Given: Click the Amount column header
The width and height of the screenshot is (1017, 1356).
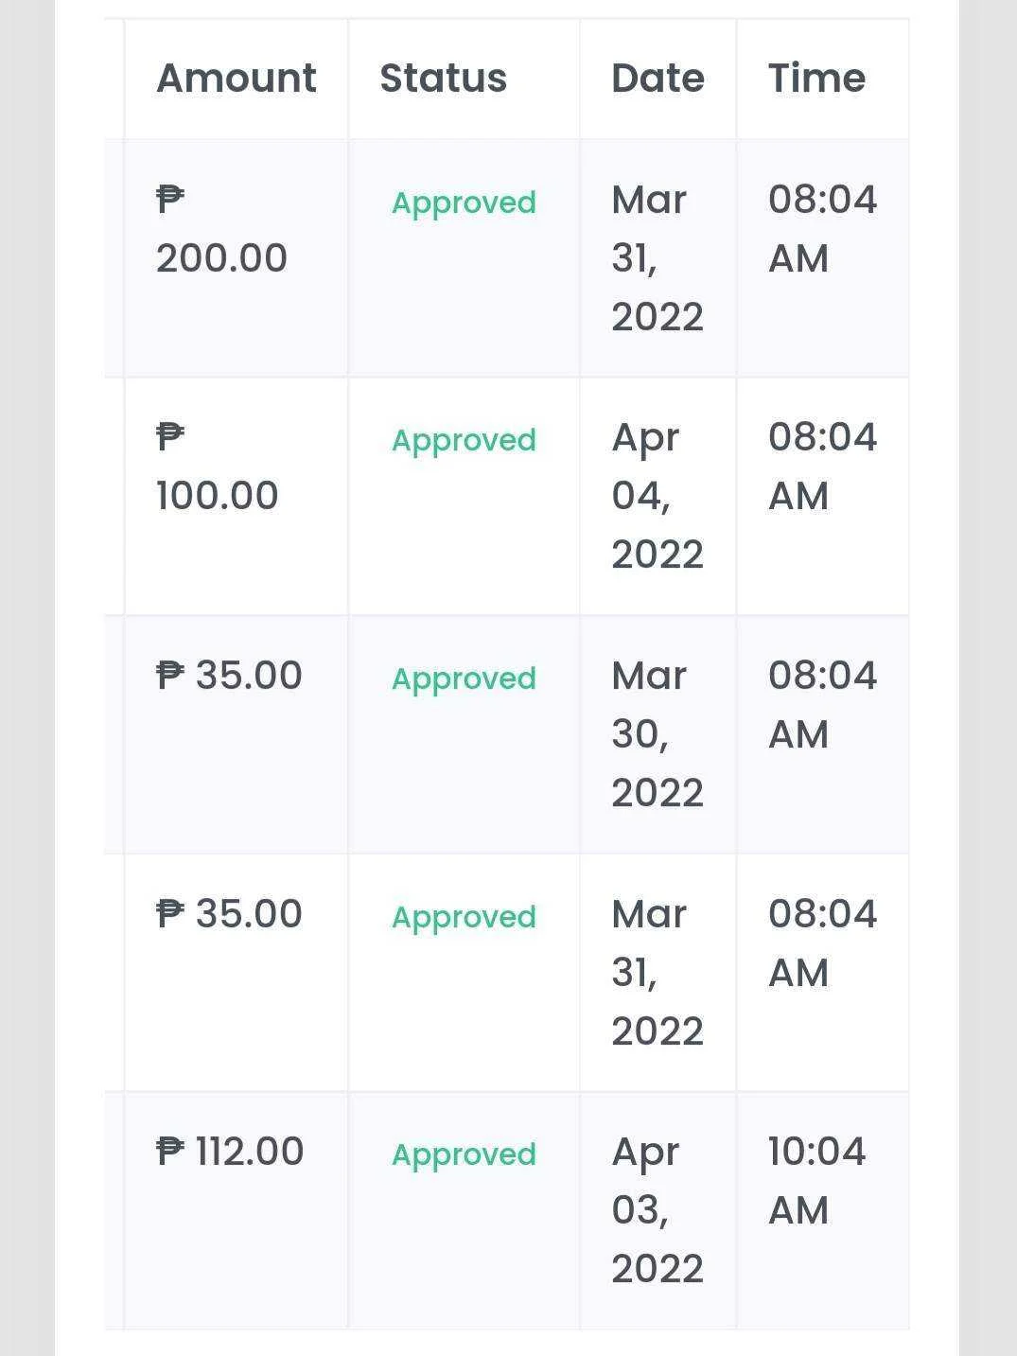Looking at the screenshot, I should (236, 79).
